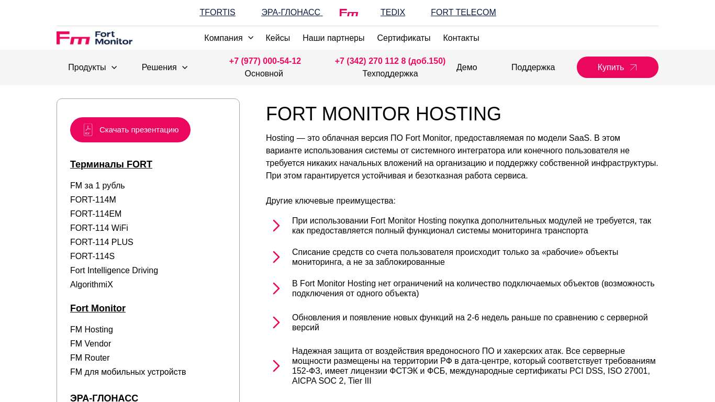Open FM Hosting in the sidebar
This screenshot has width=715, height=402.
(92, 329)
